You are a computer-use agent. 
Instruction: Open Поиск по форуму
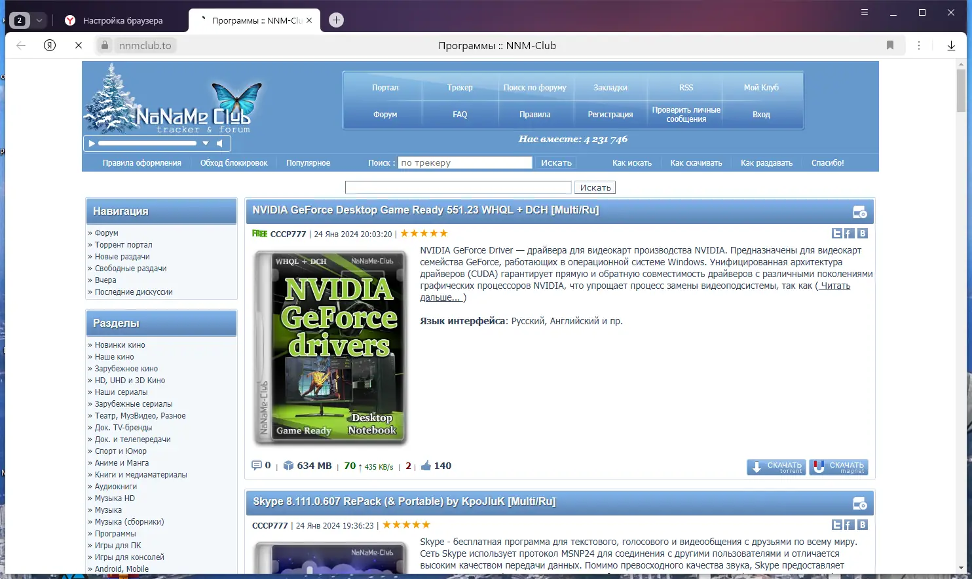(534, 88)
